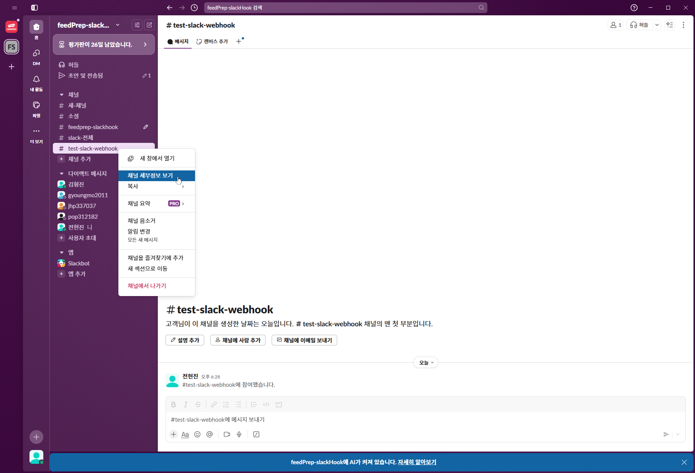Click the new message compose icon
This screenshot has height=473, width=695.
pyautogui.click(x=149, y=25)
